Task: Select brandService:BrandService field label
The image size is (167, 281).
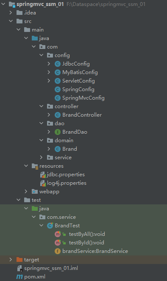Action: tap(95, 251)
